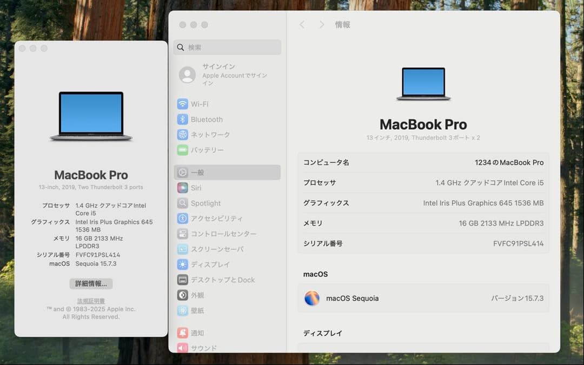Open the 壁紙 wallpaper icon

[x=183, y=310]
